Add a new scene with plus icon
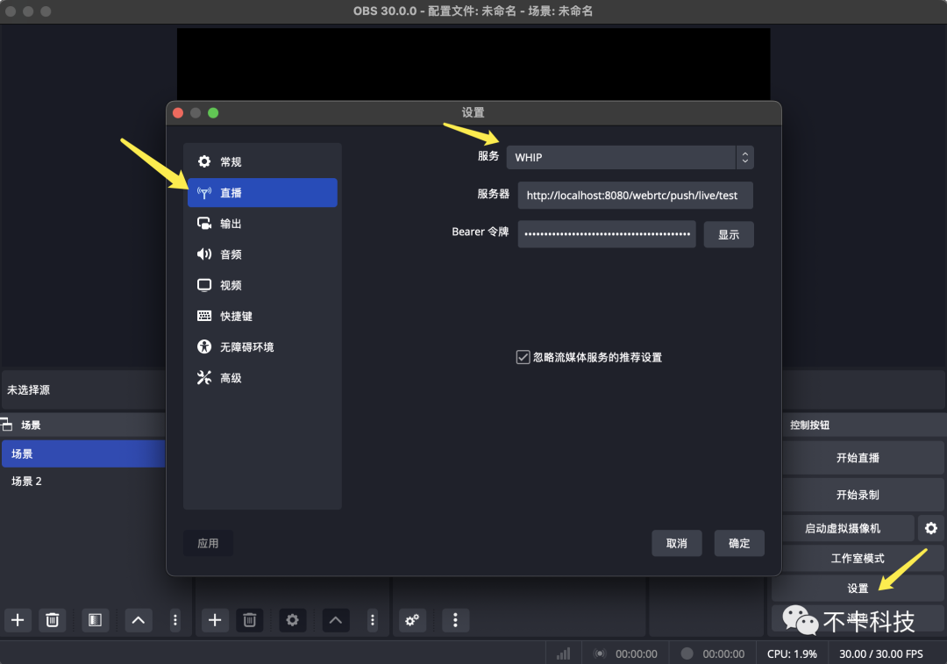947x664 pixels. [x=18, y=620]
